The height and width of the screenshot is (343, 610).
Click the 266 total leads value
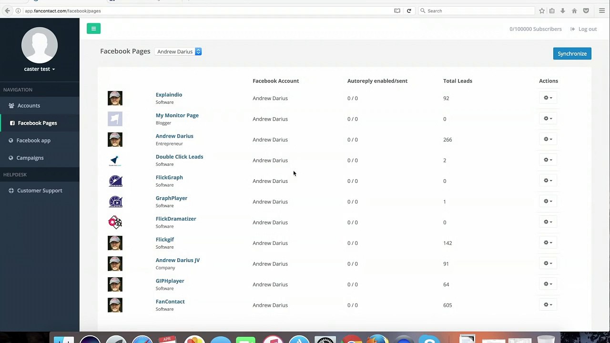pos(447,140)
